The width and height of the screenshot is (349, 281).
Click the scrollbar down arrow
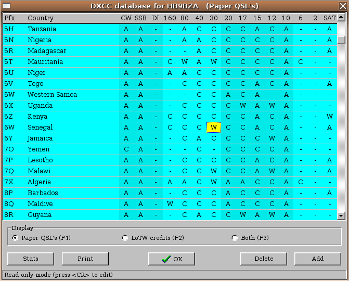pos(341,215)
